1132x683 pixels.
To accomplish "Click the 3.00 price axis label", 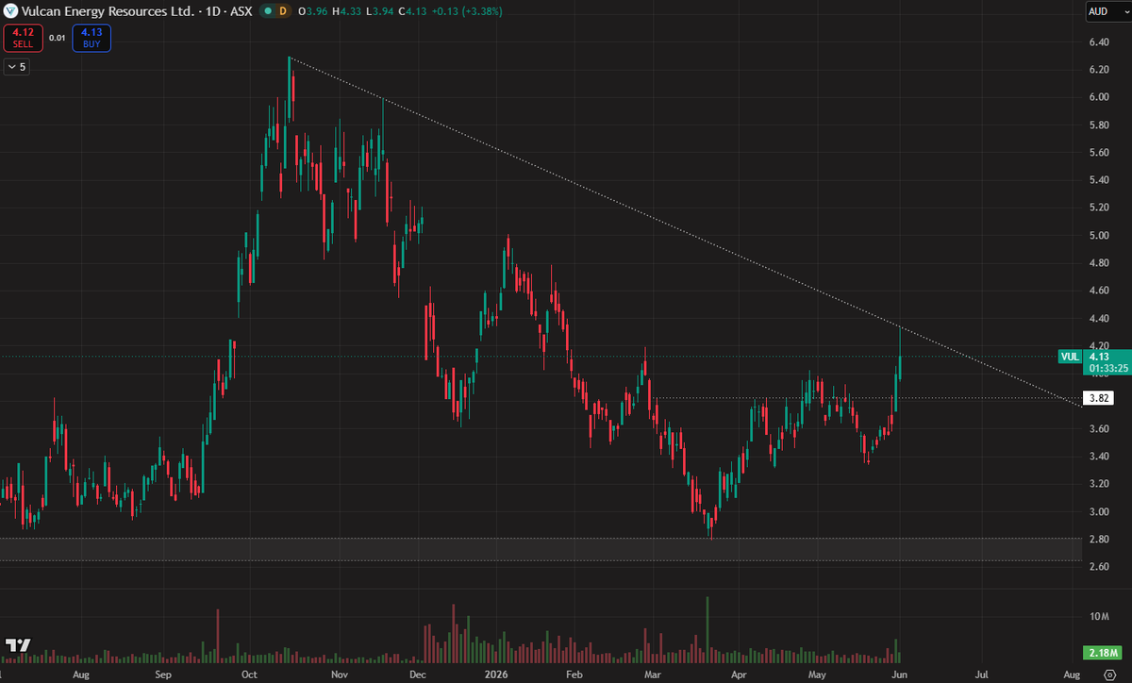I will [x=1098, y=512].
